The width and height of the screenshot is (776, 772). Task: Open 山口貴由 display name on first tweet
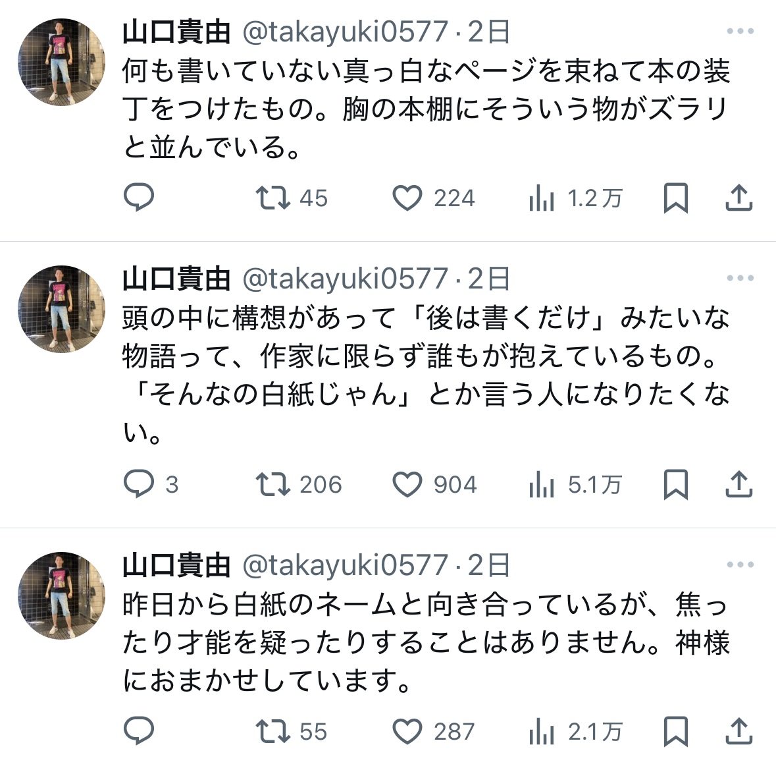pyautogui.click(x=176, y=32)
